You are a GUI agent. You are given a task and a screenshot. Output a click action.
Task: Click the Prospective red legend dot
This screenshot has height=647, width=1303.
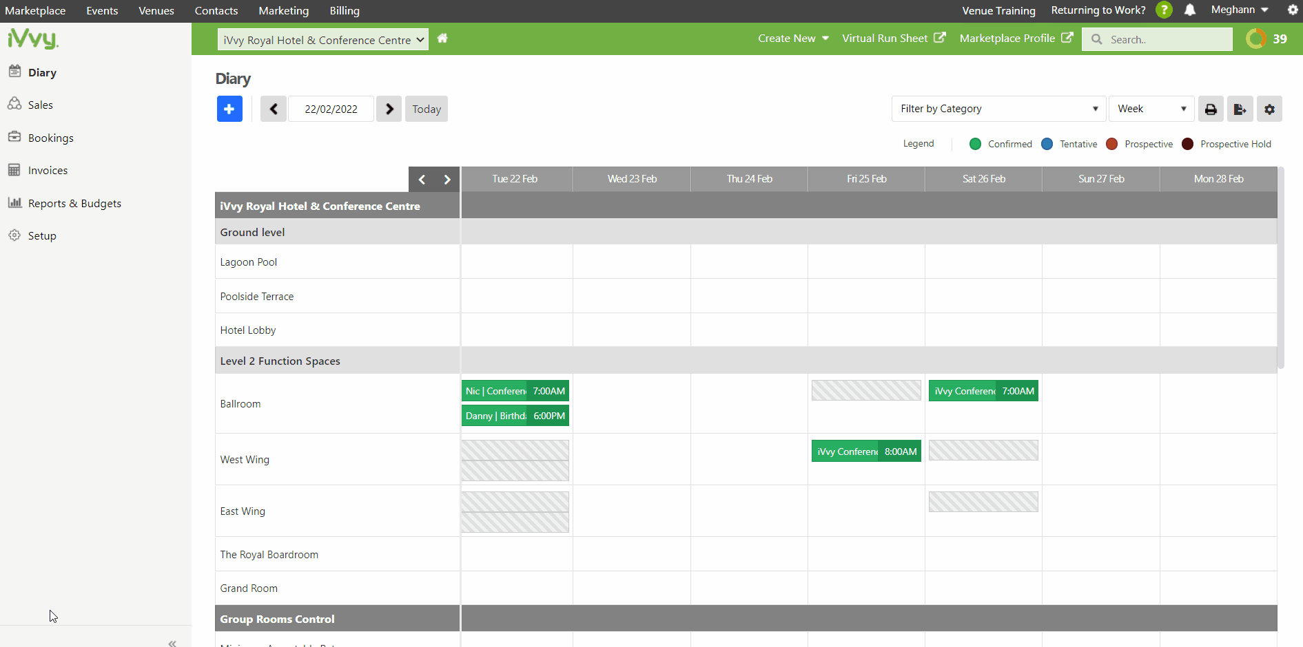click(x=1111, y=144)
